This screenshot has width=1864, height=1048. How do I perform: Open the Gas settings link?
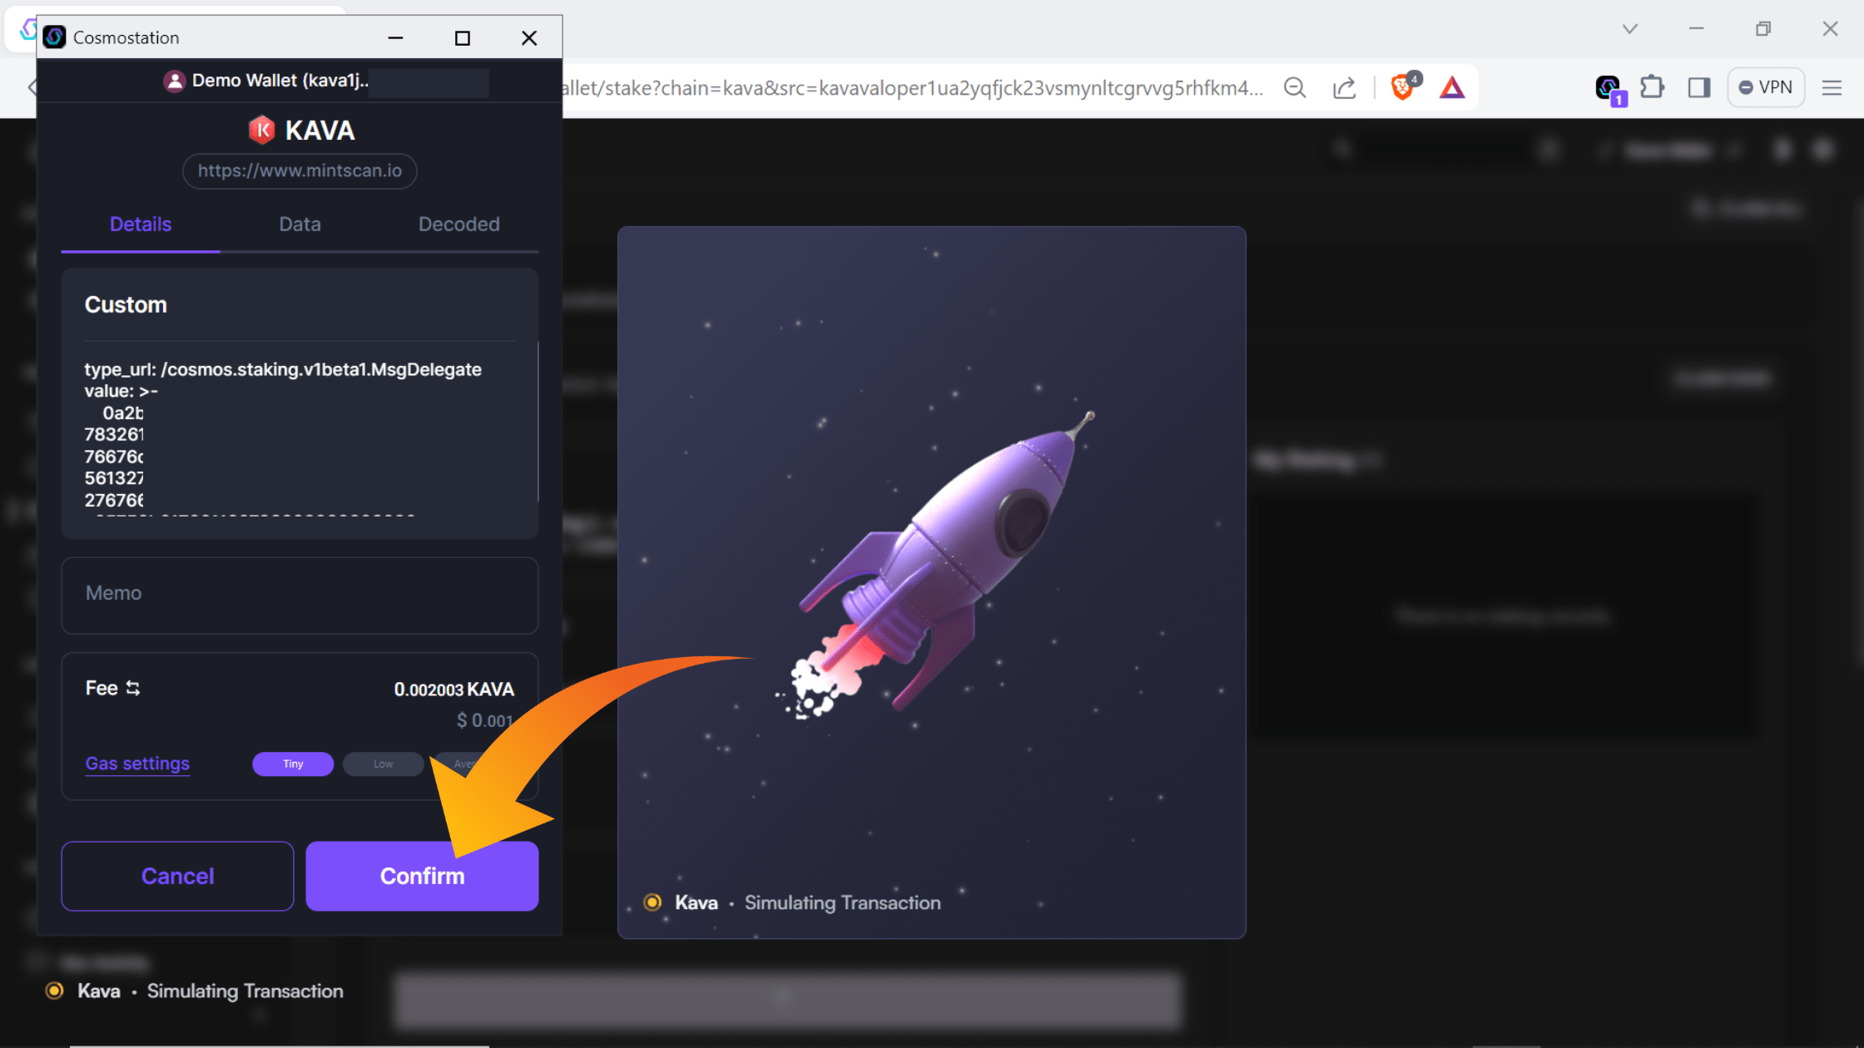[137, 764]
